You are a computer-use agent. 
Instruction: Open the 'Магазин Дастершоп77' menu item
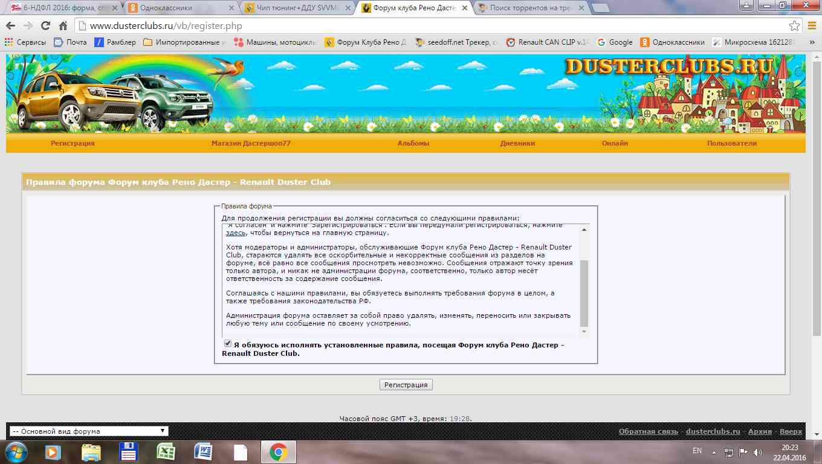251,143
